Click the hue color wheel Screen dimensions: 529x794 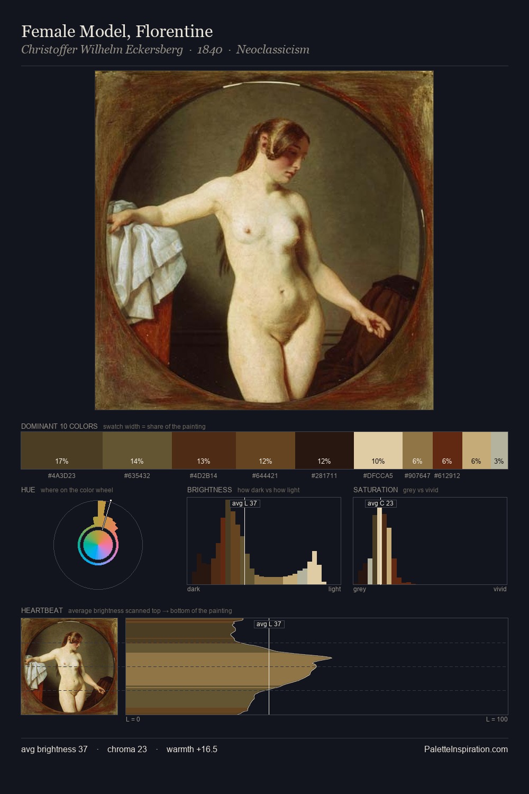point(98,544)
